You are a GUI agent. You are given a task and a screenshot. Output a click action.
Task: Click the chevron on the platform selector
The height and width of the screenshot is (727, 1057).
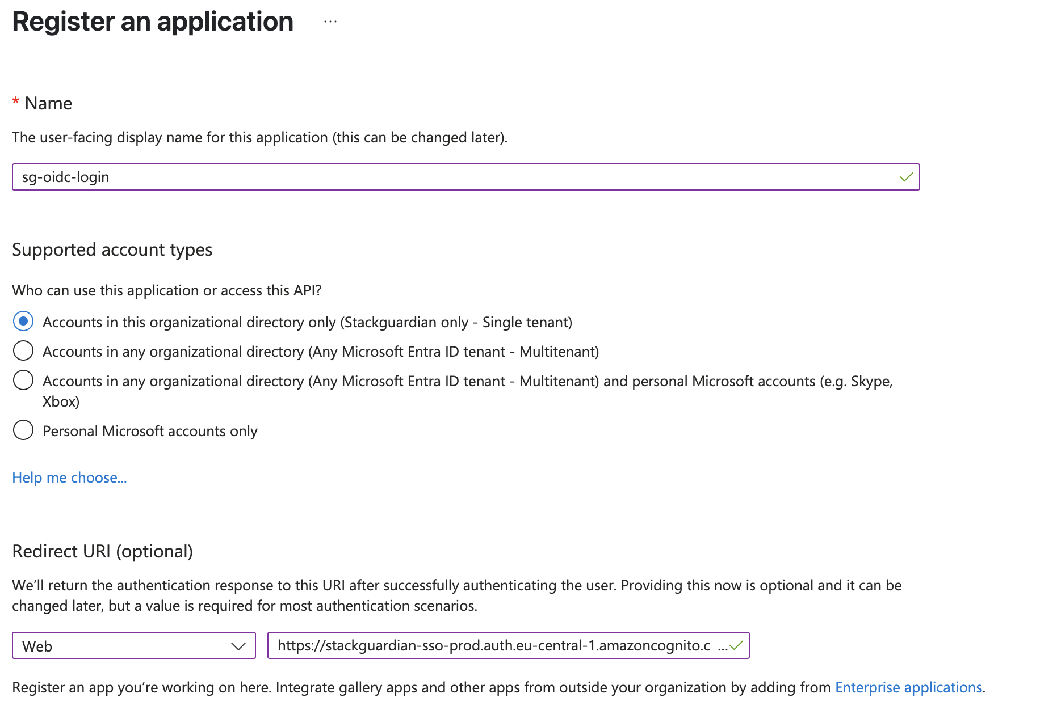click(x=238, y=645)
